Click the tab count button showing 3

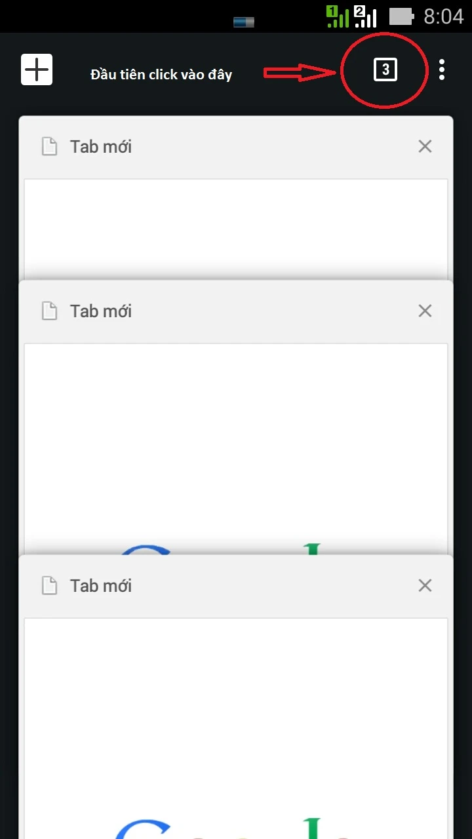point(385,69)
